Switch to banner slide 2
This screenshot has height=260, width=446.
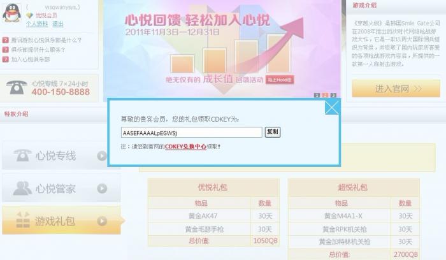tap(325, 96)
